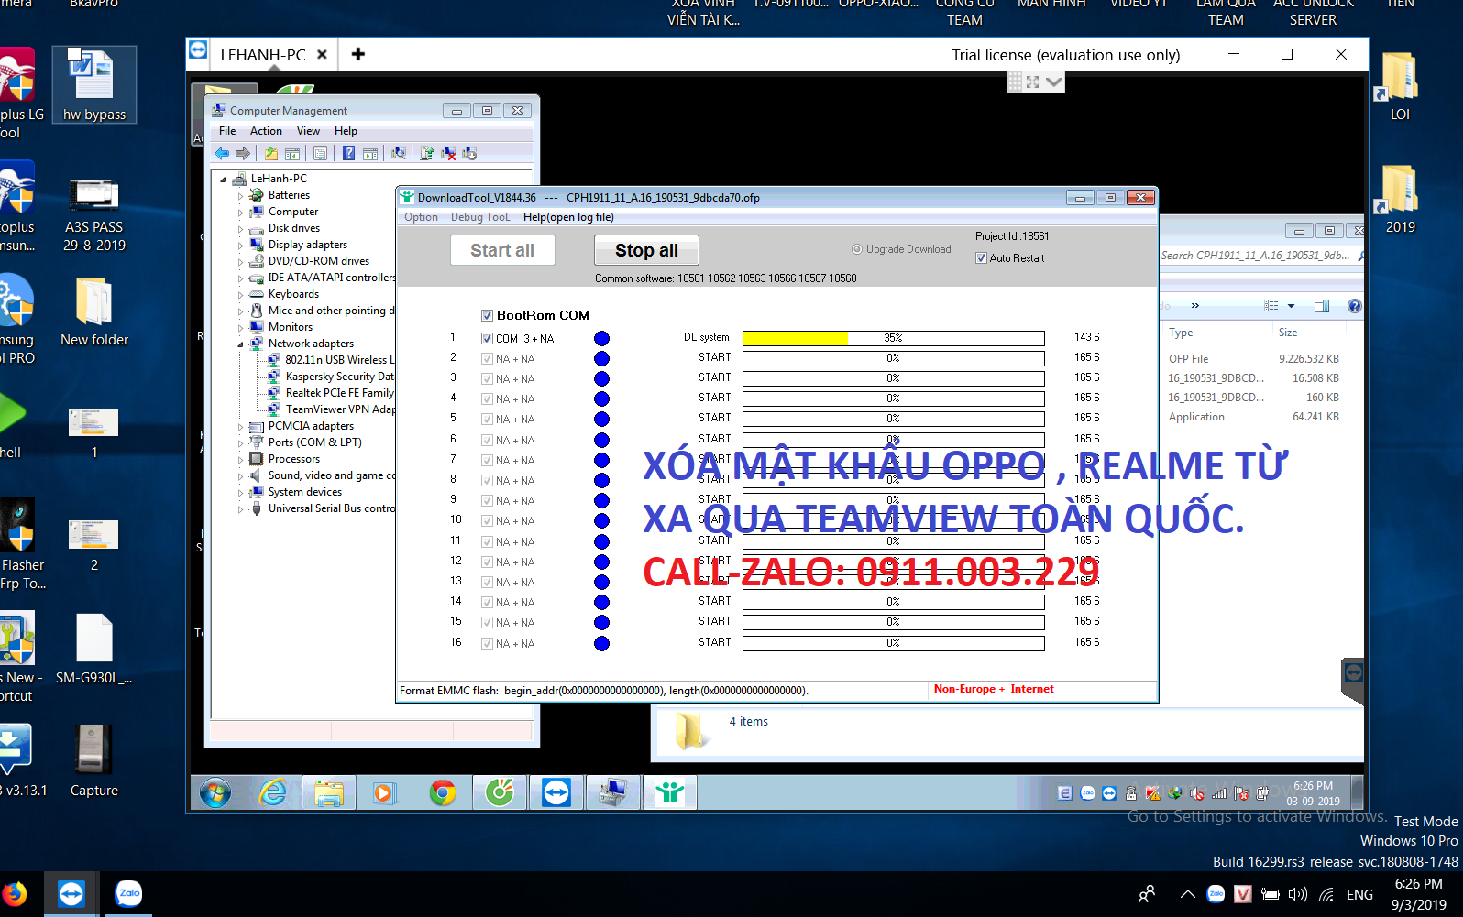Open Windows Media Player in remote taskbar
This screenshot has height=917, width=1463.
(x=383, y=792)
